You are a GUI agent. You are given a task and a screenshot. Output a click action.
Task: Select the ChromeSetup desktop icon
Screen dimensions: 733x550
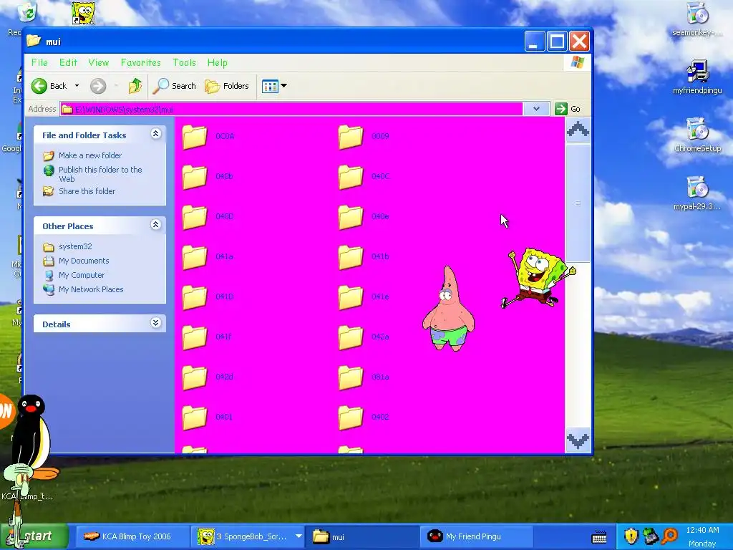[697, 135]
